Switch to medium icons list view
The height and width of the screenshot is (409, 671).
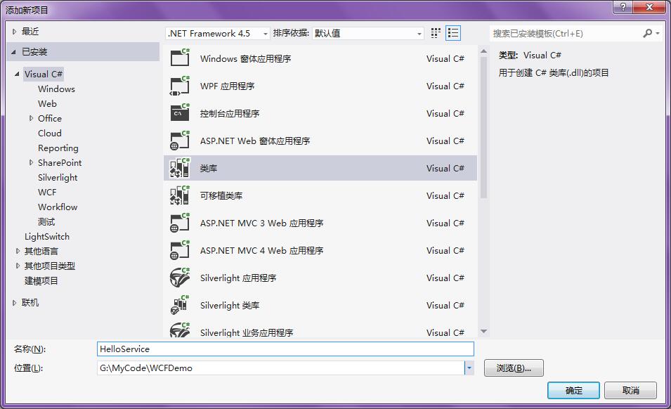coord(453,33)
